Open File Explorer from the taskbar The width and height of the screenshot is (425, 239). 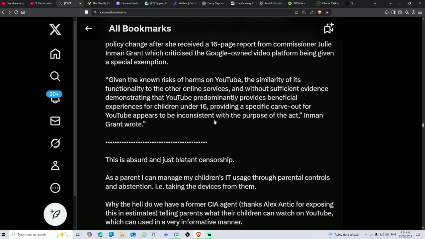(122, 235)
